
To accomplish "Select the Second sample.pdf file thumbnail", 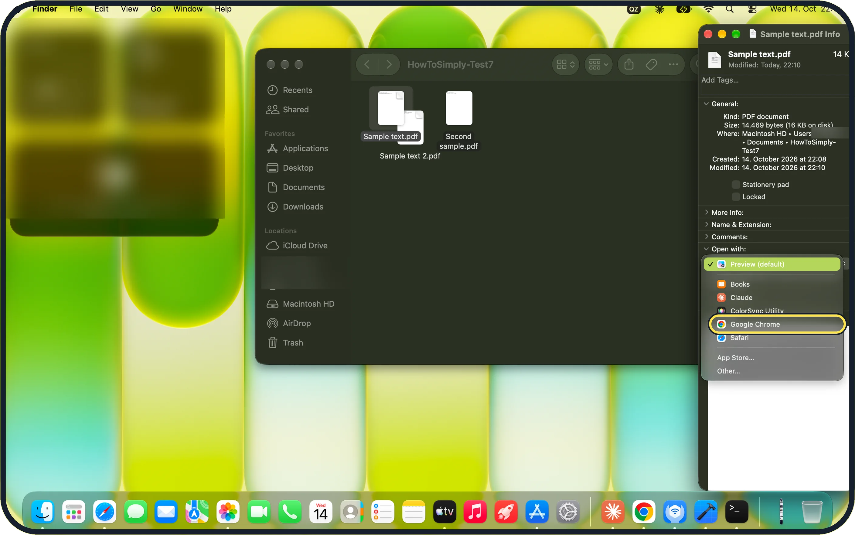I will (459, 108).
